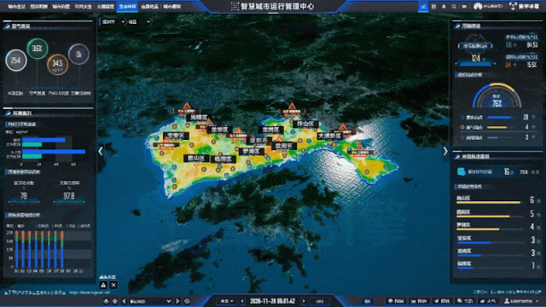Open the username account dropdown
The height and width of the screenshot is (307, 546).
[521, 301]
